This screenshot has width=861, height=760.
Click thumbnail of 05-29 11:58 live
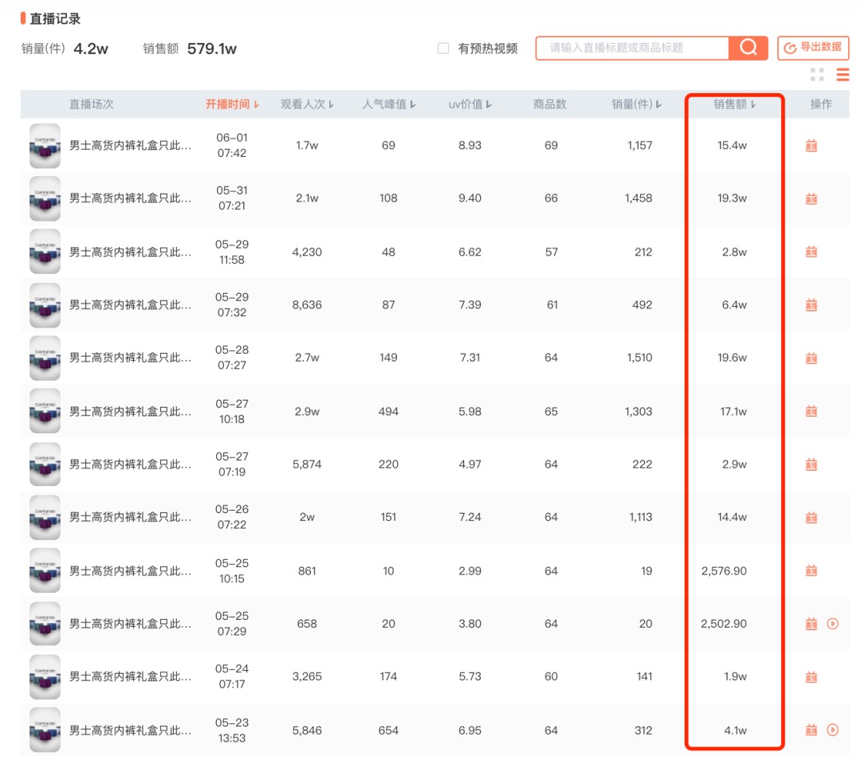45,252
